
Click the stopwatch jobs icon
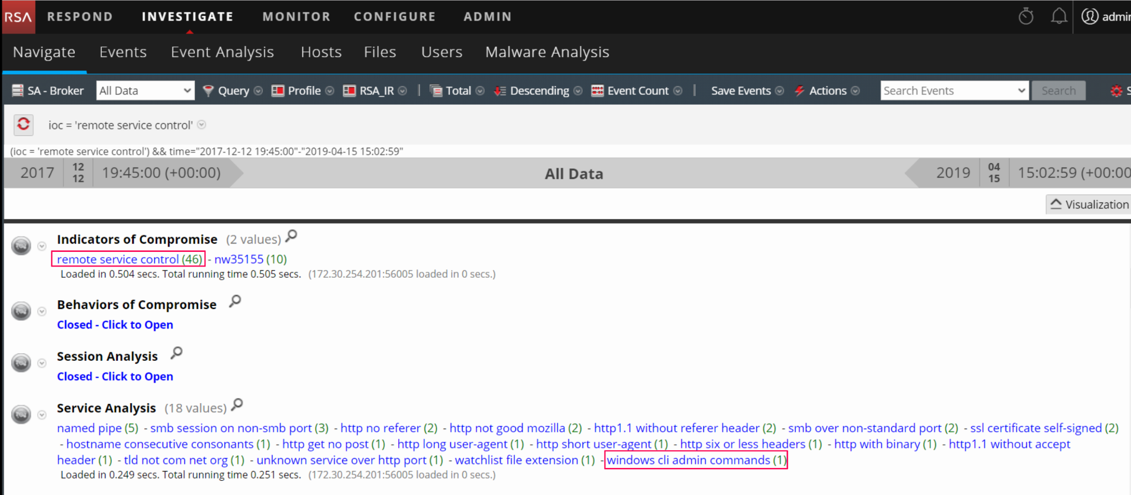point(1026,16)
